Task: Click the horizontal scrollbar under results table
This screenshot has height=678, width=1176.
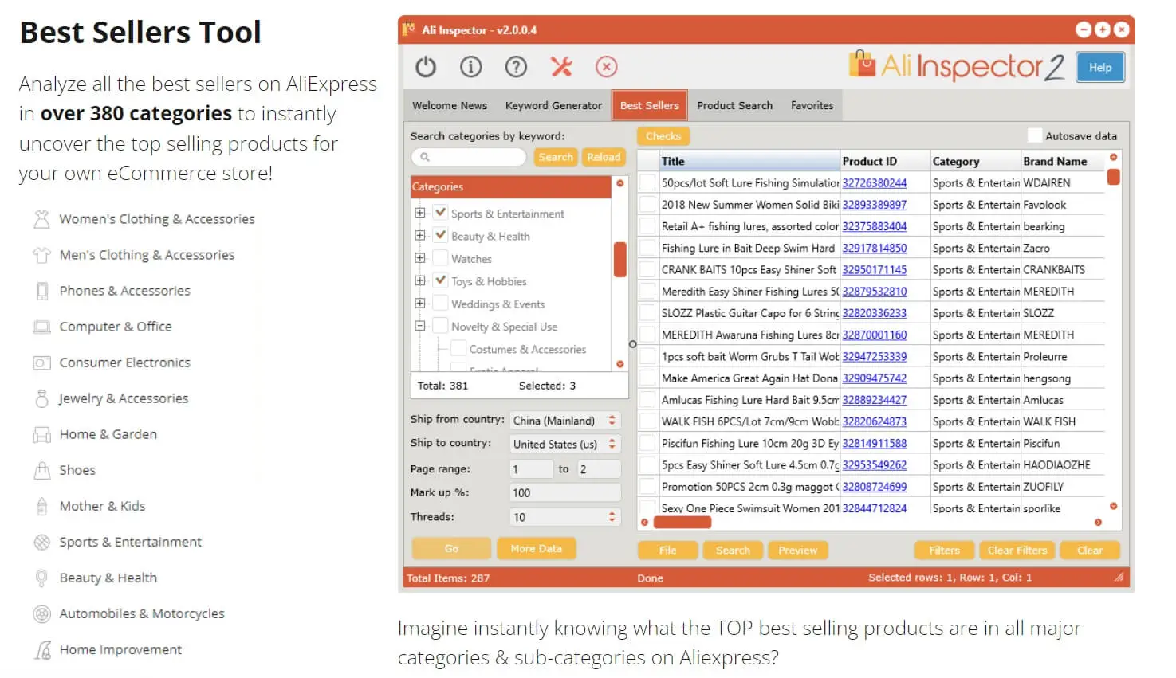Action: (x=682, y=523)
